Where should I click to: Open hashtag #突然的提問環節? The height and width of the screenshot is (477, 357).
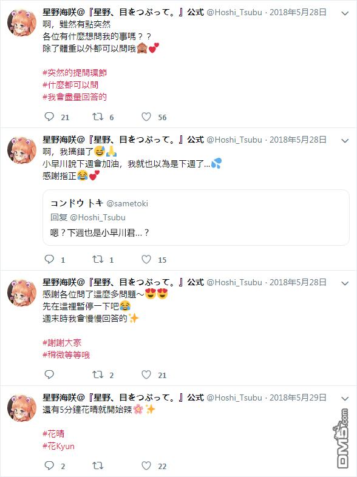pos(75,73)
